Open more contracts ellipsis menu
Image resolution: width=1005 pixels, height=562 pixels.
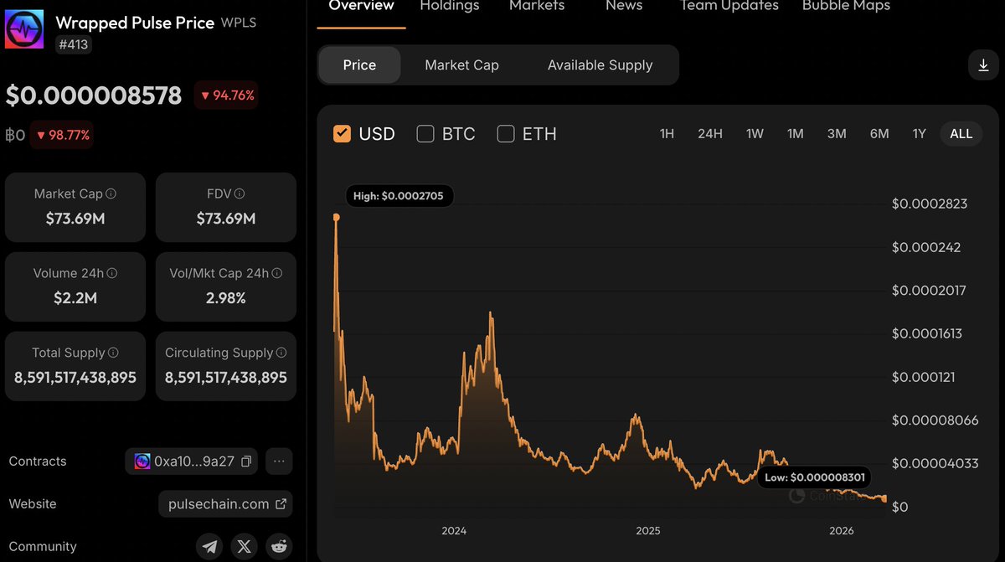tap(279, 461)
